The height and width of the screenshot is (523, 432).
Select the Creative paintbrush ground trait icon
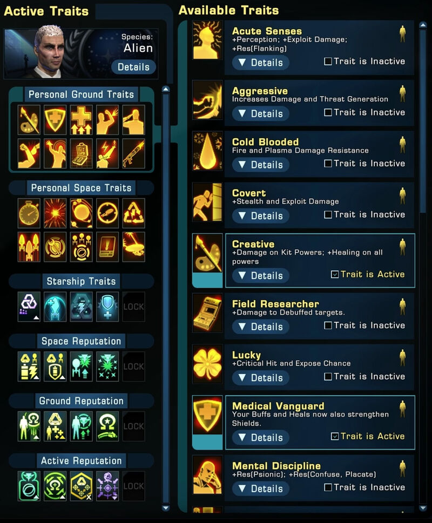29,120
